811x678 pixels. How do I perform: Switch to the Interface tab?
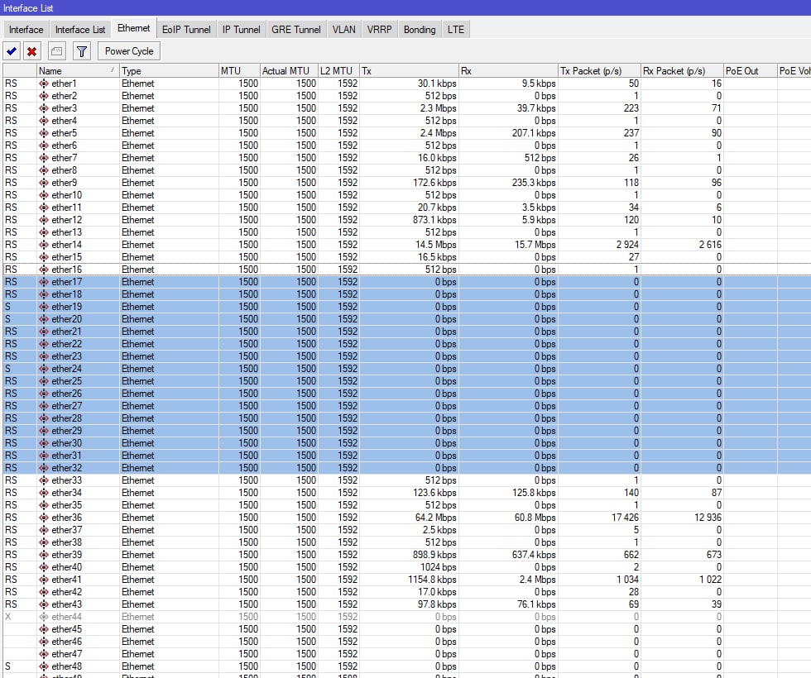point(26,30)
